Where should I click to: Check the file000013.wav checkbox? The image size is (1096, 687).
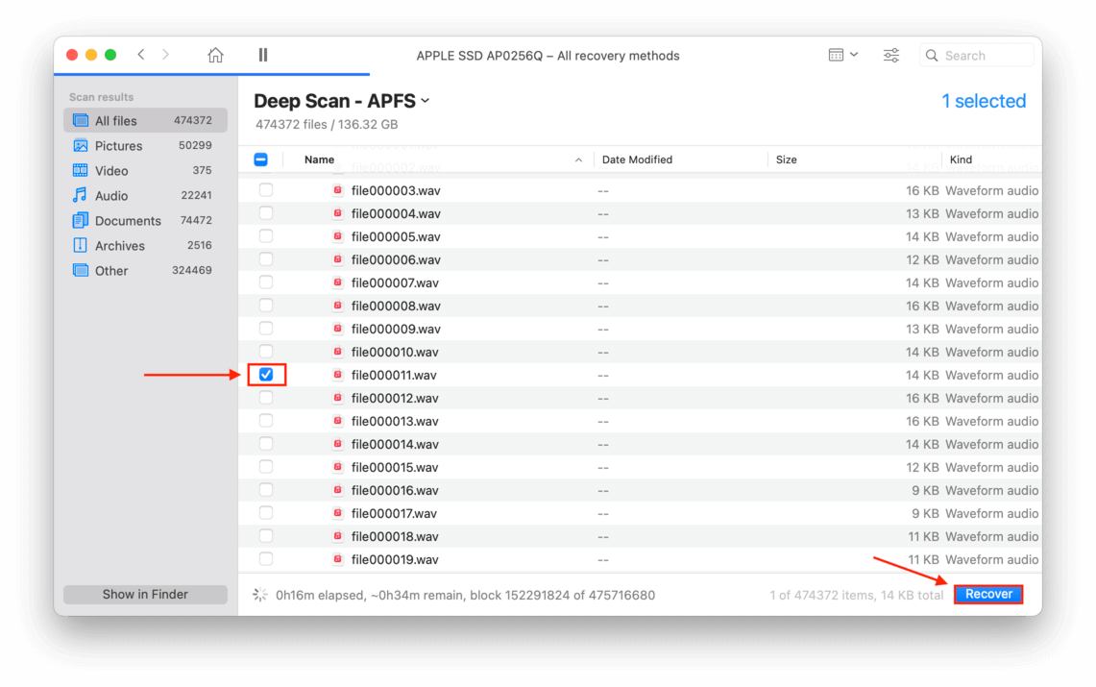(x=266, y=421)
